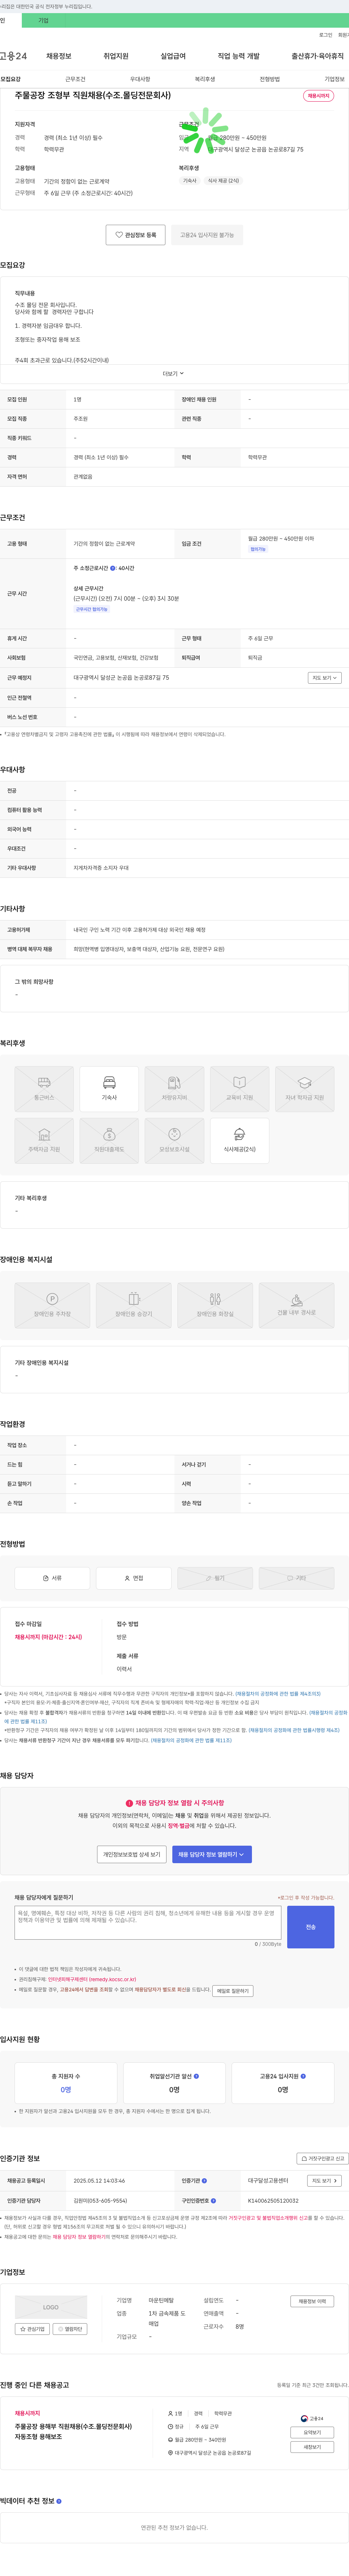This screenshot has height=2576, width=349.
Task: Open the 실업급여 menu
Action: (173, 56)
